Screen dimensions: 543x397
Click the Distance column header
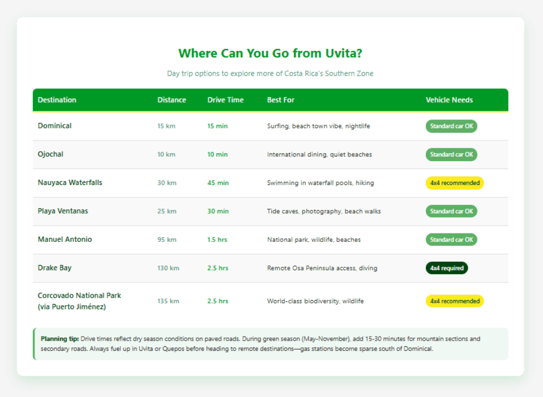click(171, 100)
